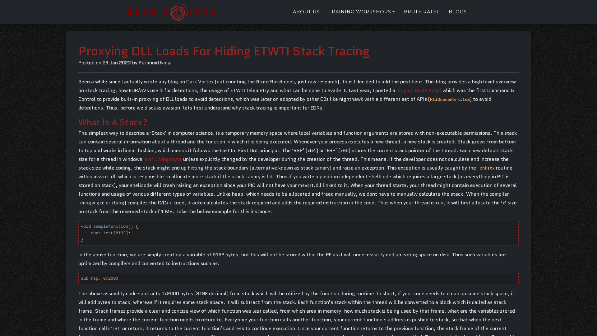Open the TRAINING WORKSHOPS dropdown menu
The height and width of the screenshot is (336, 597).
[362, 12]
